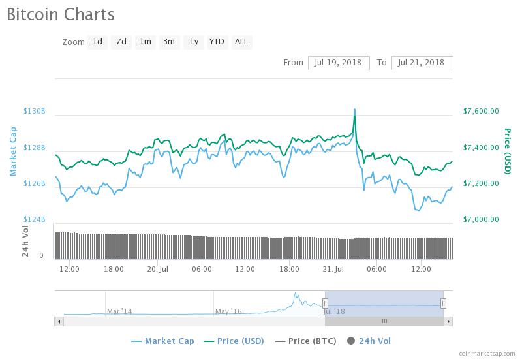Click the Bitcoin Charts heading
Screen dimensions: 522x359
[x=61, y=14]
